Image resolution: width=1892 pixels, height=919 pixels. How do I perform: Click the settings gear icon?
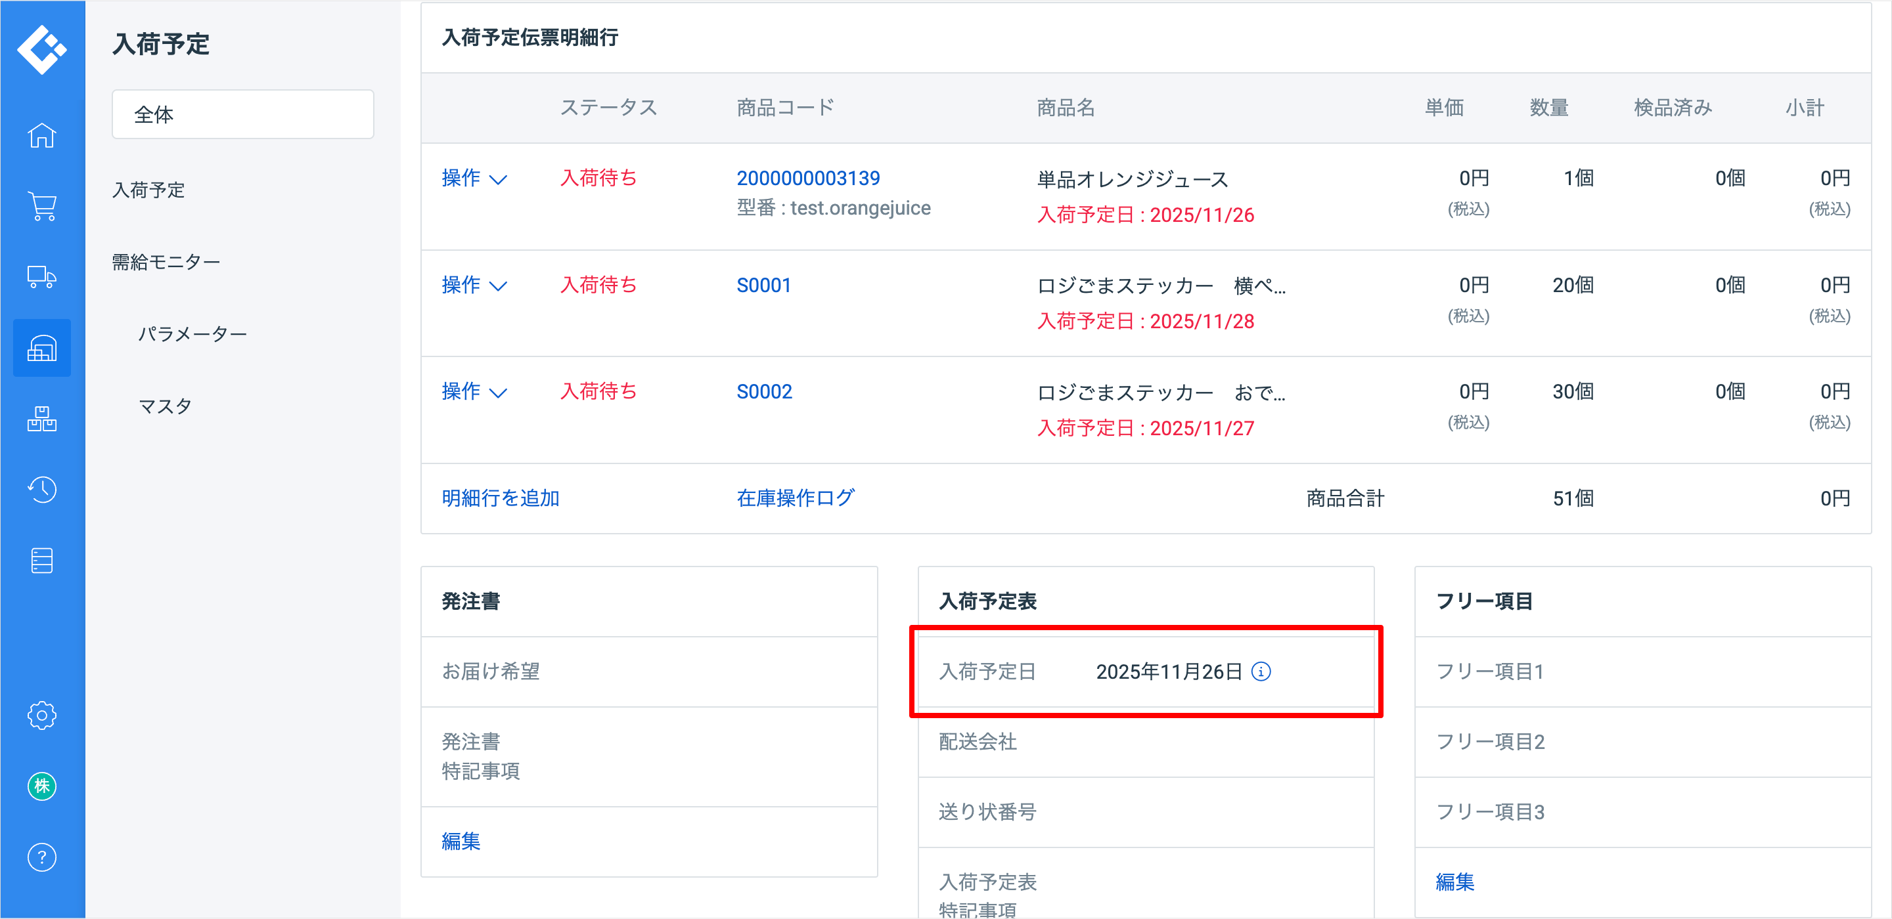42,715
